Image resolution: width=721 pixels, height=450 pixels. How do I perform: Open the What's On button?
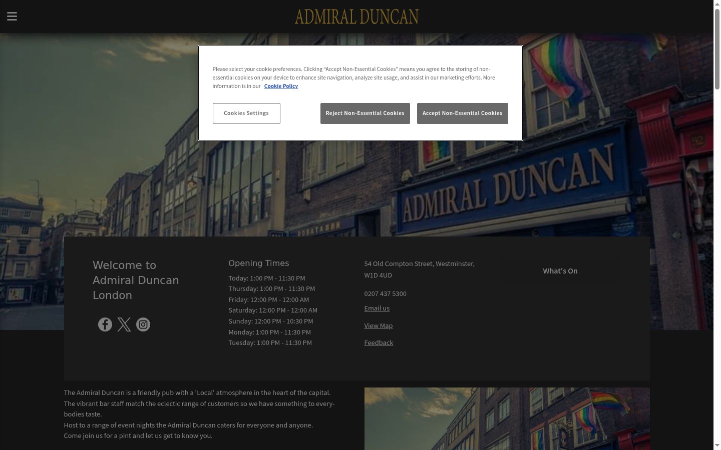click(560, 271)
